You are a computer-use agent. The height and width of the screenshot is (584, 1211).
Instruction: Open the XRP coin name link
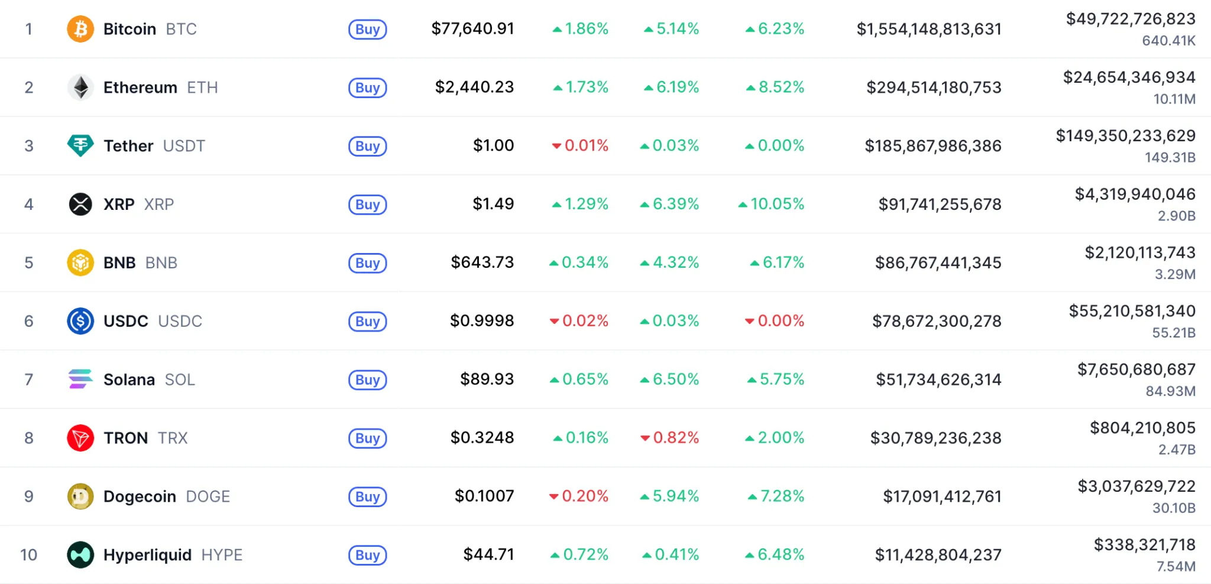(119, 205)
